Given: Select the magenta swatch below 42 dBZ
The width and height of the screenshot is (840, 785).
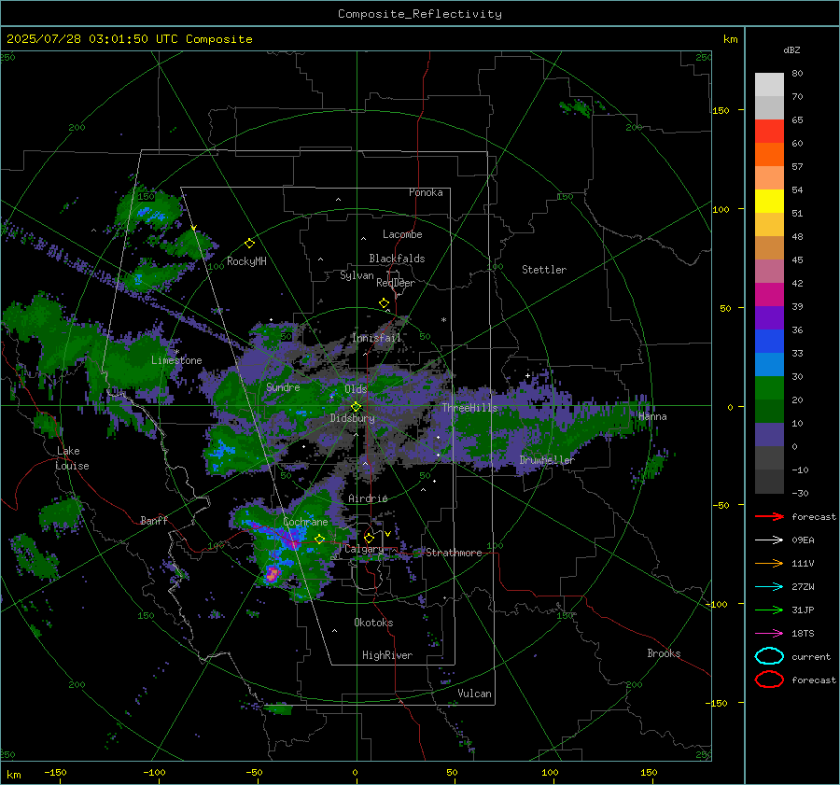Looking at the screenshot, I should [769, 295].
